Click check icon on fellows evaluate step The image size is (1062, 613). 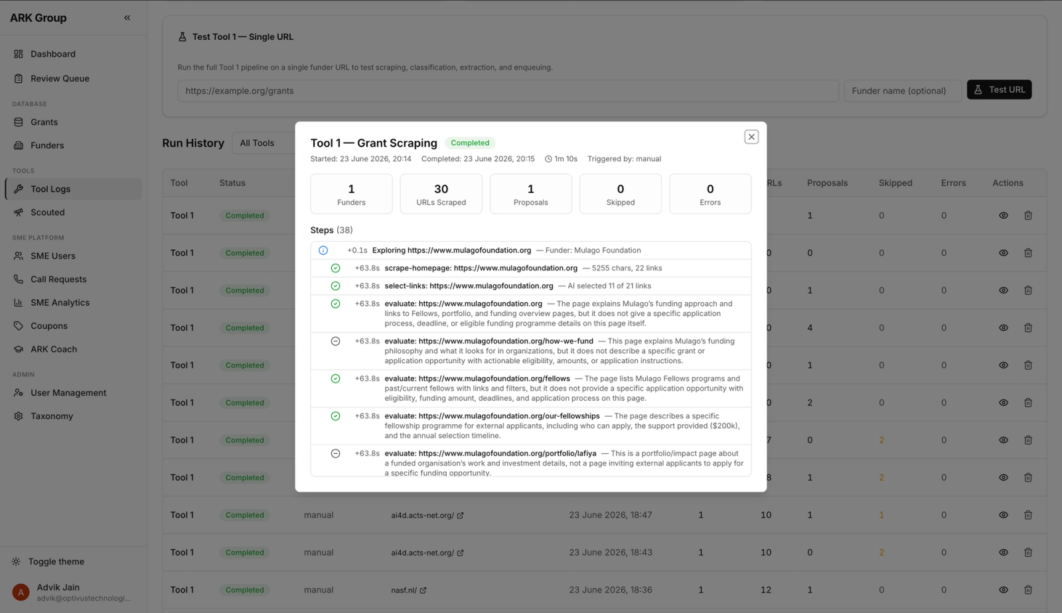click(335, 379)
